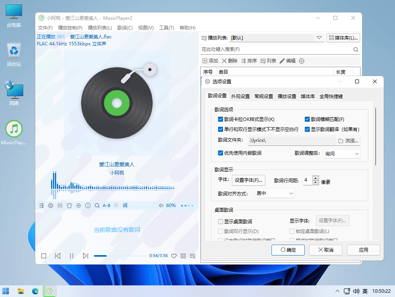395x297 pixels.
Task: Click the skin (shirt) icon
Action: click(69, 205)
